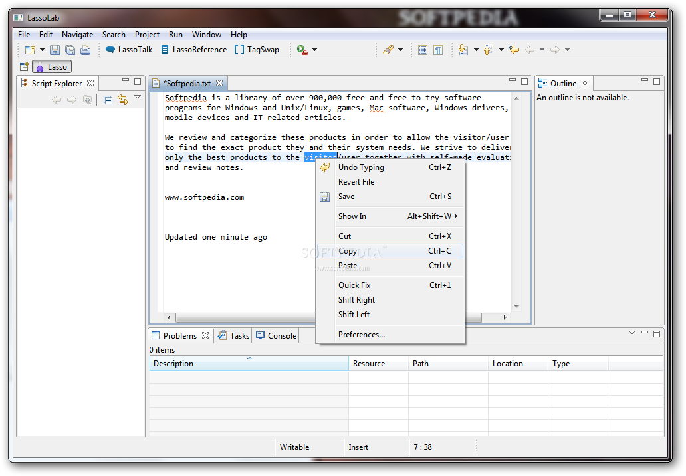
Task: Click the Search flashlight toolbar icon
Action: tap(388, 50)
